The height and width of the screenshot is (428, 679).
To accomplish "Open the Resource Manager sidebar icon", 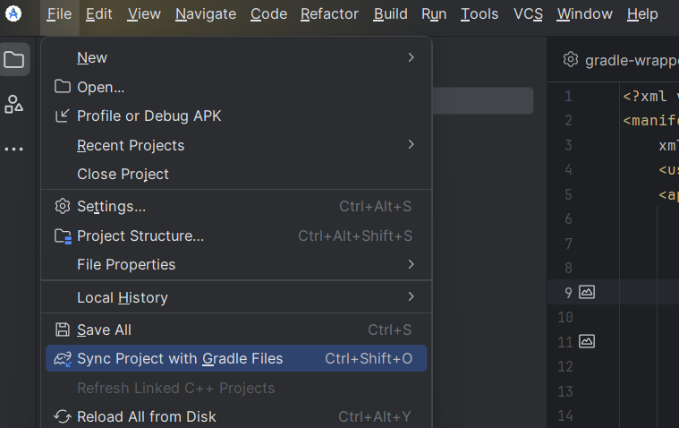I will point(14,104).
